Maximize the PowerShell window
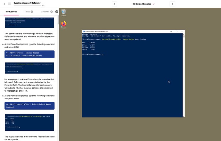This screenshot has height=141, width=221. click(x=176, y=31)
